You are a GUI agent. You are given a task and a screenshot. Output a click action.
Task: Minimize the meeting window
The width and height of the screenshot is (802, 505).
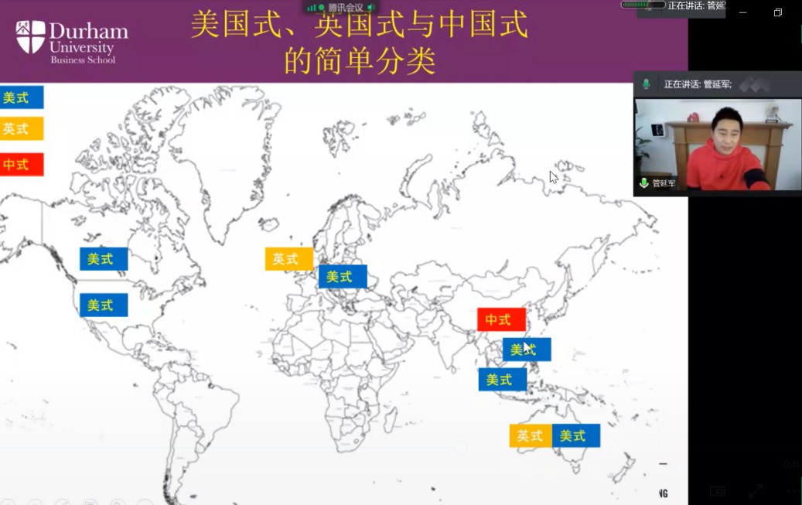(x=742, y=12)
